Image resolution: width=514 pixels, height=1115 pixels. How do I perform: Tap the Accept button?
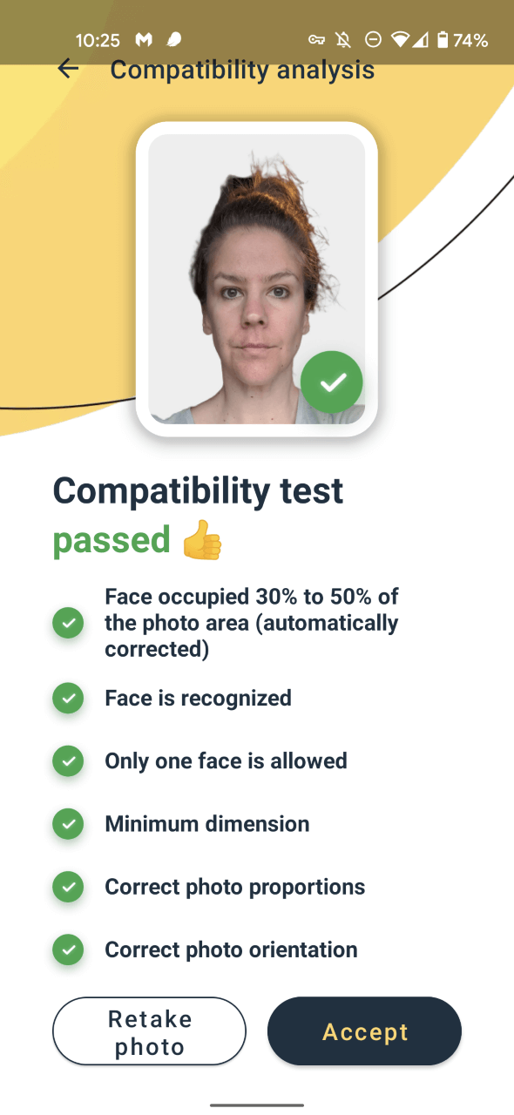coord(364,1031)
